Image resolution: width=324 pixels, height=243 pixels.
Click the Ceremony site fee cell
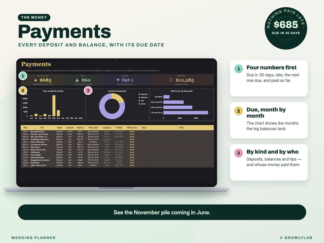(x=39, y=144)
